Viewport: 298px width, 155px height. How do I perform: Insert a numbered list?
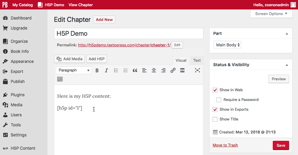point(125,70)
